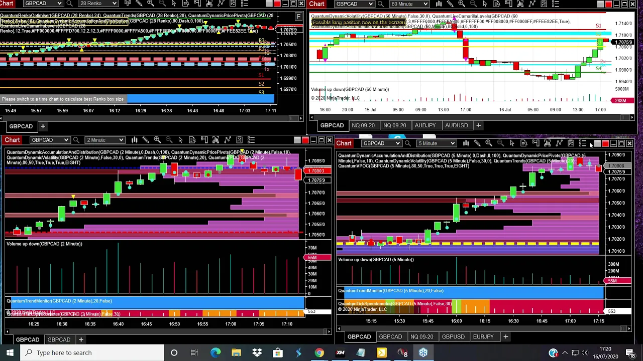Toggle gray instrument link in 28 Renko chart
Viewport: 643px width, 361px height.
(269, 4)
